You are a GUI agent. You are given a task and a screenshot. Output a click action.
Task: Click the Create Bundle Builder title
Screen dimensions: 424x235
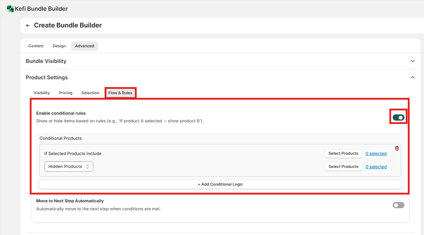coord(68,25)
